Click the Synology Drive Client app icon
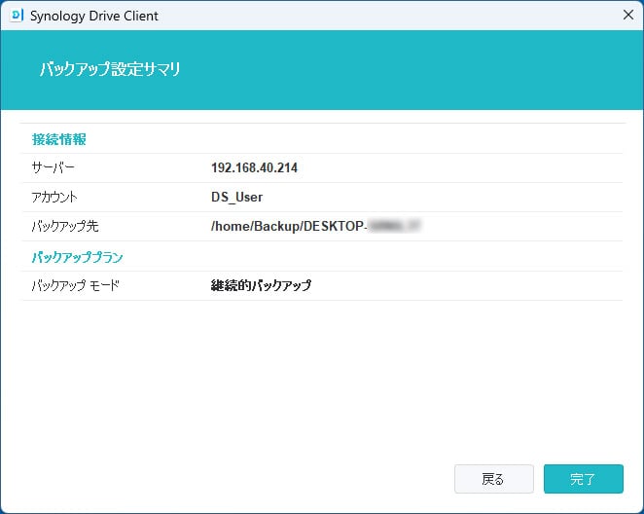The height and width of the screenshot is (514, 644). 15,16
